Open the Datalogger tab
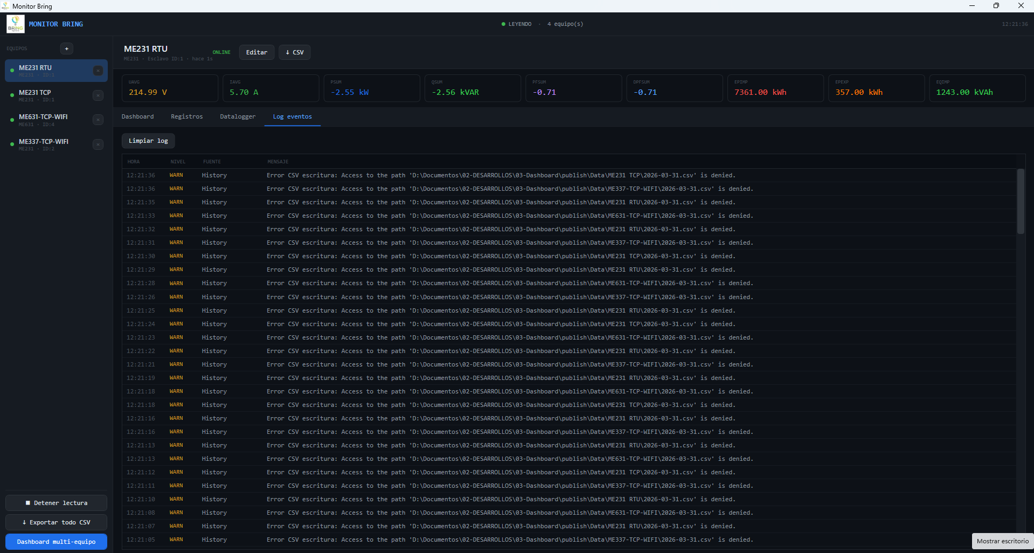 pyautogui.click(x=238, y=116)
